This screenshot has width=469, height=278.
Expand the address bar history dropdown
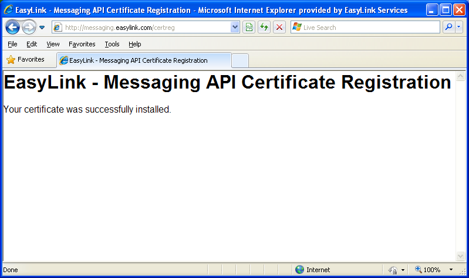click(x=235, y=27)
